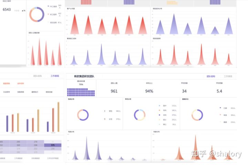248x165 pixels.
Task: Click the 本科 education legend dot
Action: pyautogui.click(x=159, y=115)
